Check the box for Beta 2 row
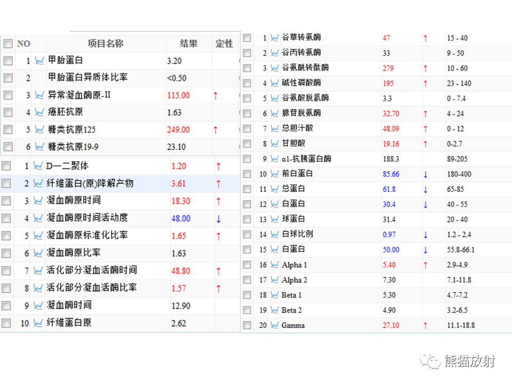 point(247,310)
